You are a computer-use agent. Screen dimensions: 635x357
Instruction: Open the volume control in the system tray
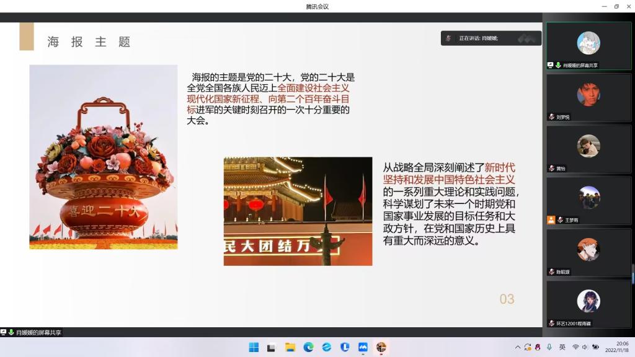pos(585,347)
